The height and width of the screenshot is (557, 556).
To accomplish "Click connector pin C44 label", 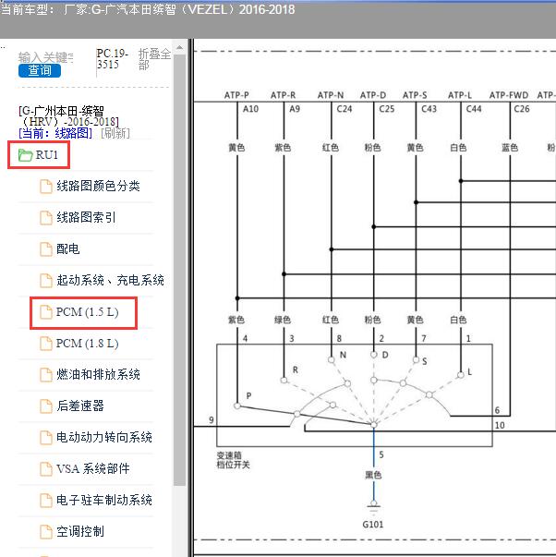I will click(x=474, y=109).
